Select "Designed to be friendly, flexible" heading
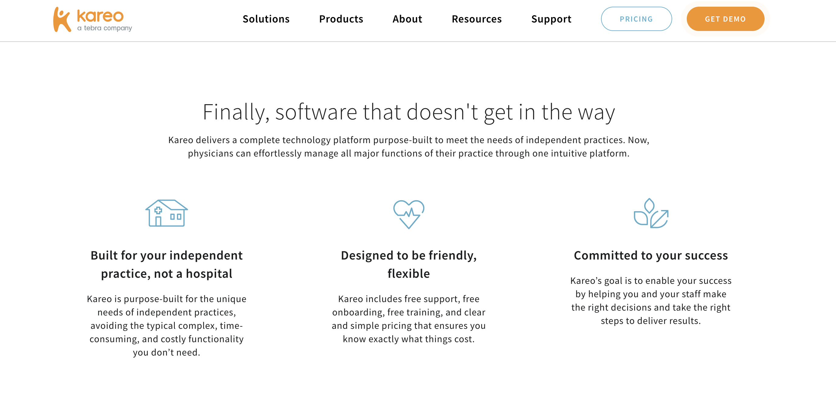The width and height of the screenshot is (836, 406). point(409,264)
